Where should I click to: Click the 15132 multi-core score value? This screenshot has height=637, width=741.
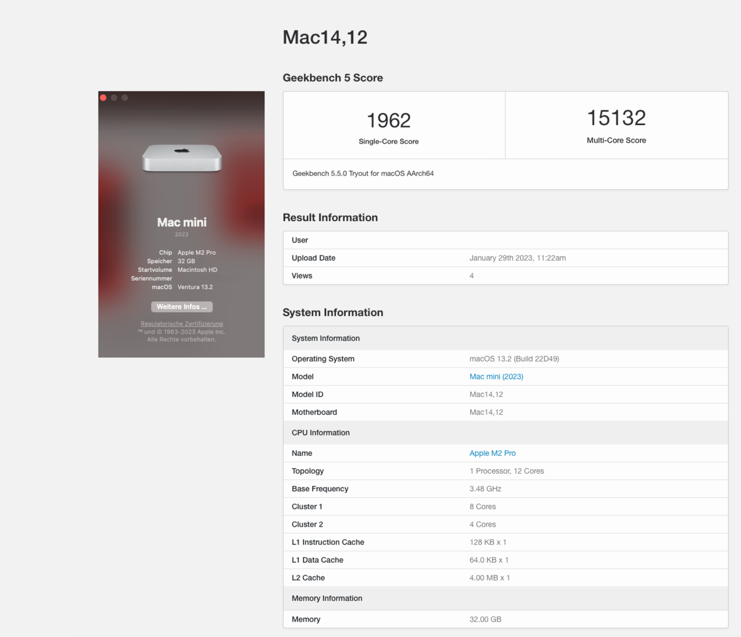pyautogui.click(x=616, y=118)
